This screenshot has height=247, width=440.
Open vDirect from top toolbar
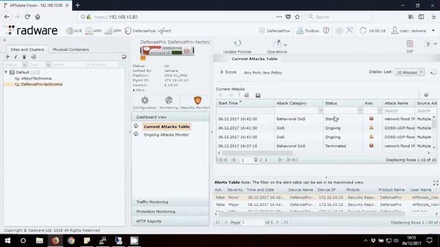164,31
